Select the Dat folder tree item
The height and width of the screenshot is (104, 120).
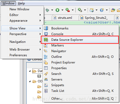click(x=37, y=71)
